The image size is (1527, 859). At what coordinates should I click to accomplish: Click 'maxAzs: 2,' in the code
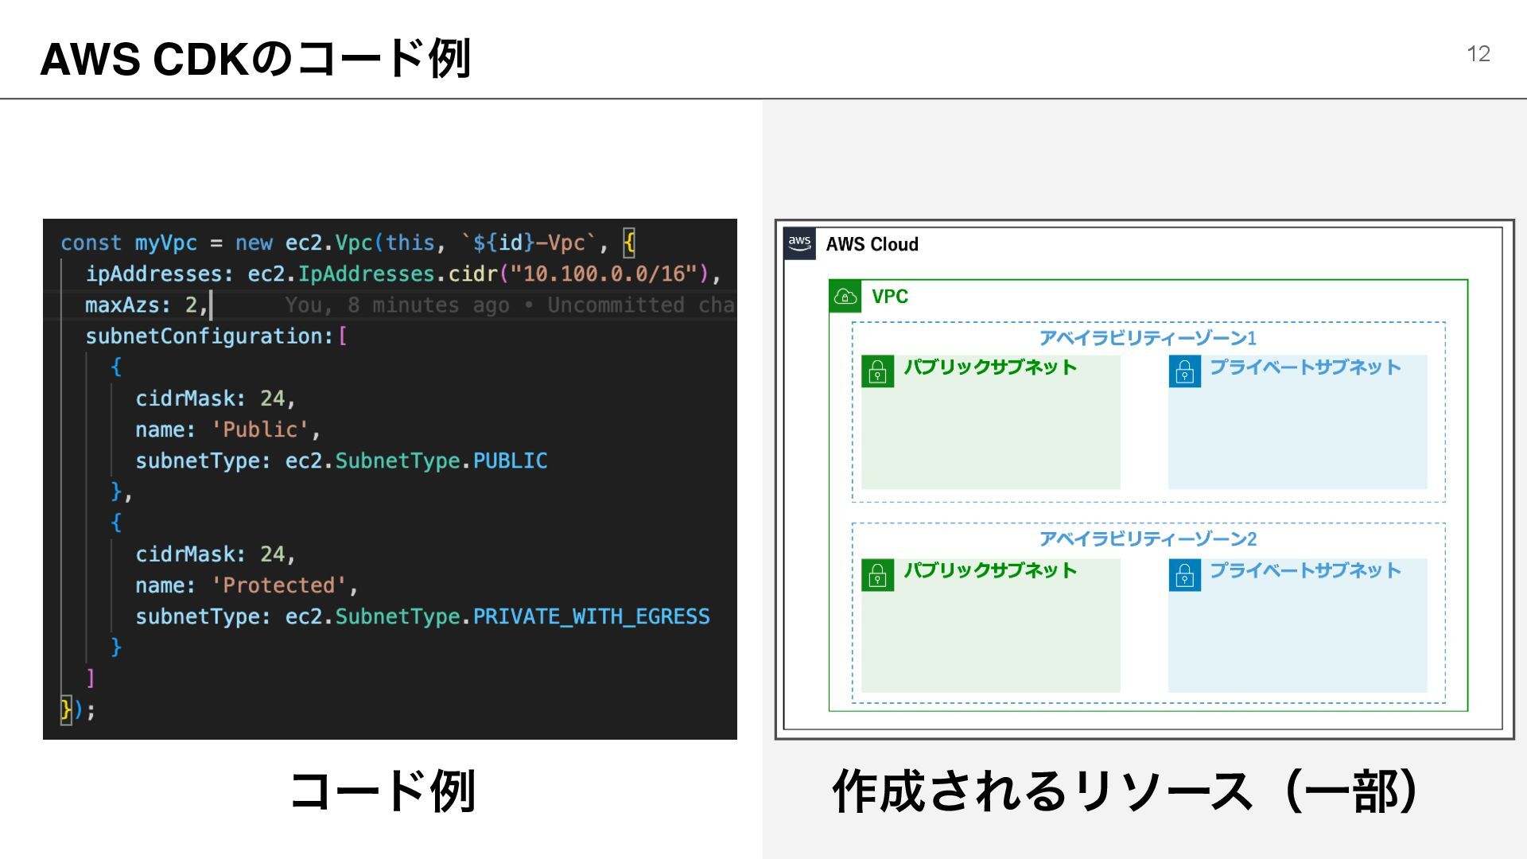(146, 305)
